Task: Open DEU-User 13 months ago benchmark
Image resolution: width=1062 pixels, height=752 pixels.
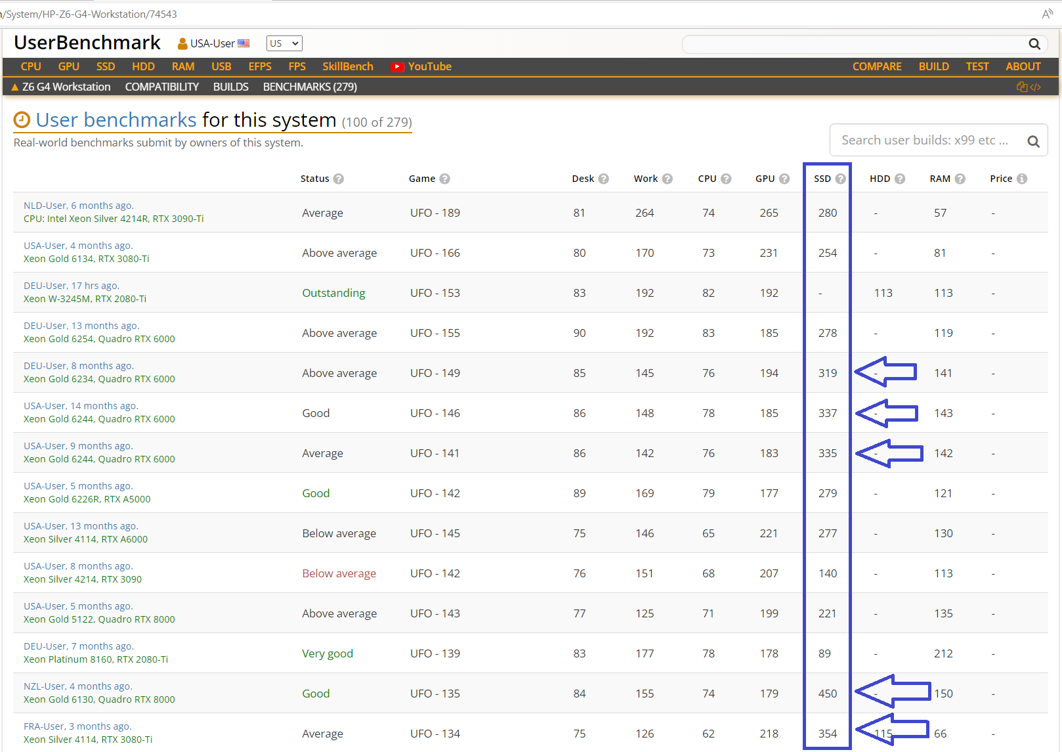Action: click(x=81, y=326)
